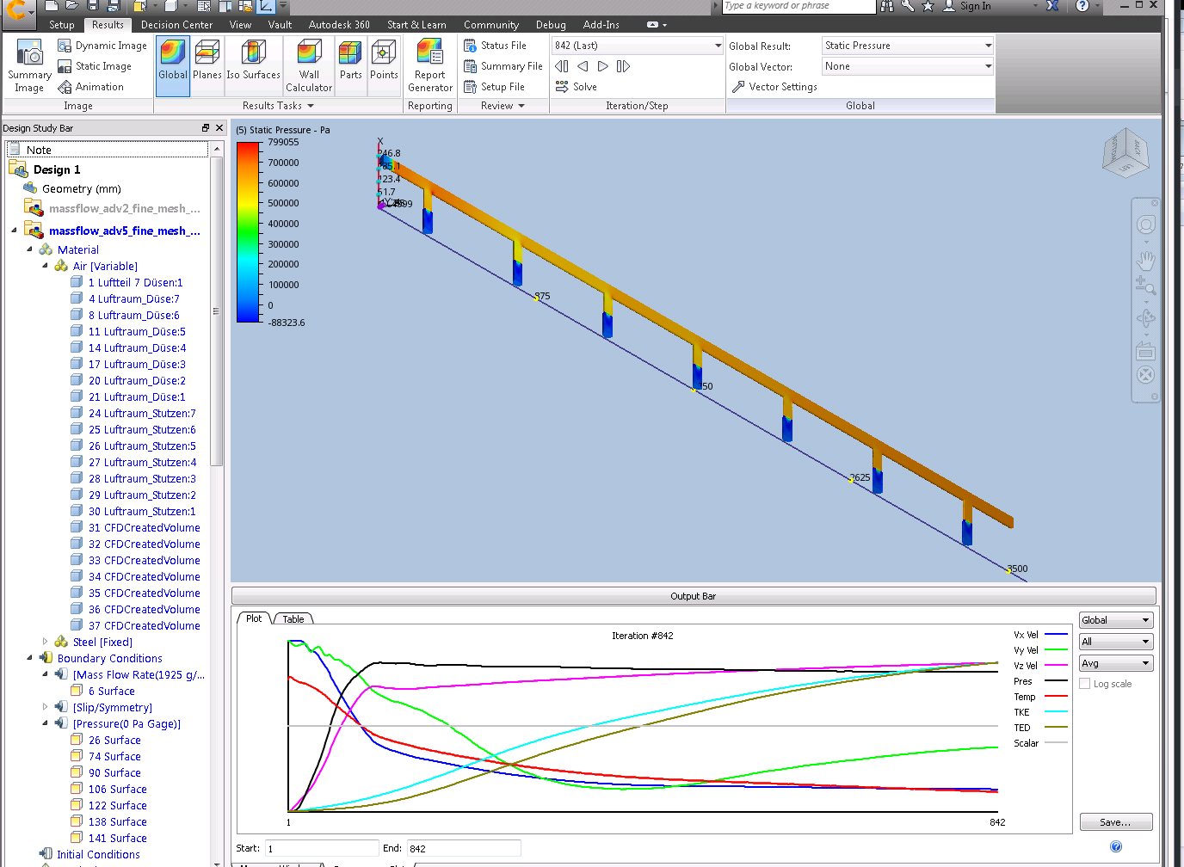Click the Save... button
Image resolution: width=1184 pixels, height=867 pixels.
tap(1116, 822)
